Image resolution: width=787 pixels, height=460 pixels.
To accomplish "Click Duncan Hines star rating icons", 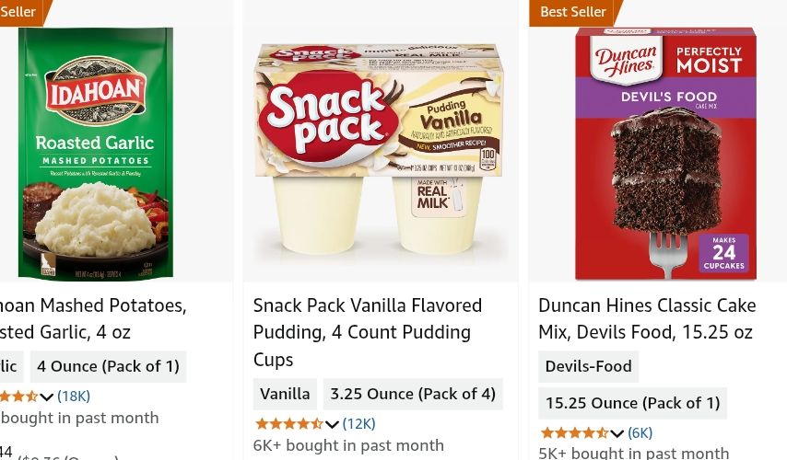I will [574, 433].
